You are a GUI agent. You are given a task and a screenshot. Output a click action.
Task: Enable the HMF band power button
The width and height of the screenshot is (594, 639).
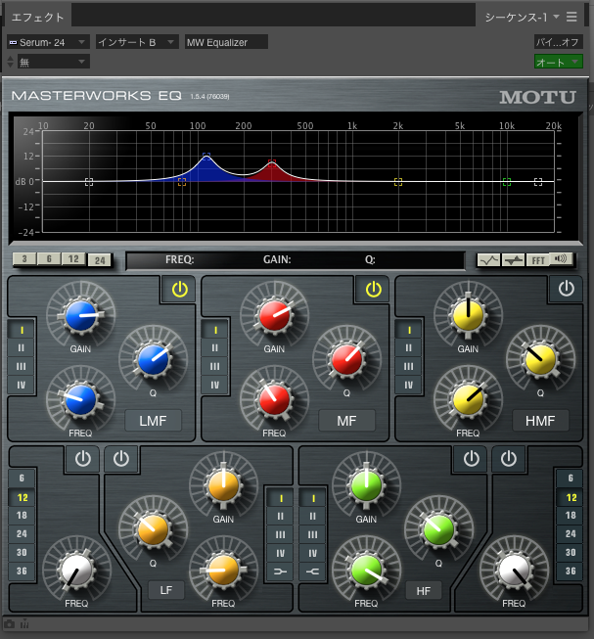[566, 289]
